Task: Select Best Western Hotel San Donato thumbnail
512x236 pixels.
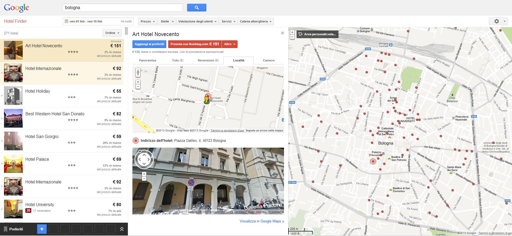Action: 13,118
